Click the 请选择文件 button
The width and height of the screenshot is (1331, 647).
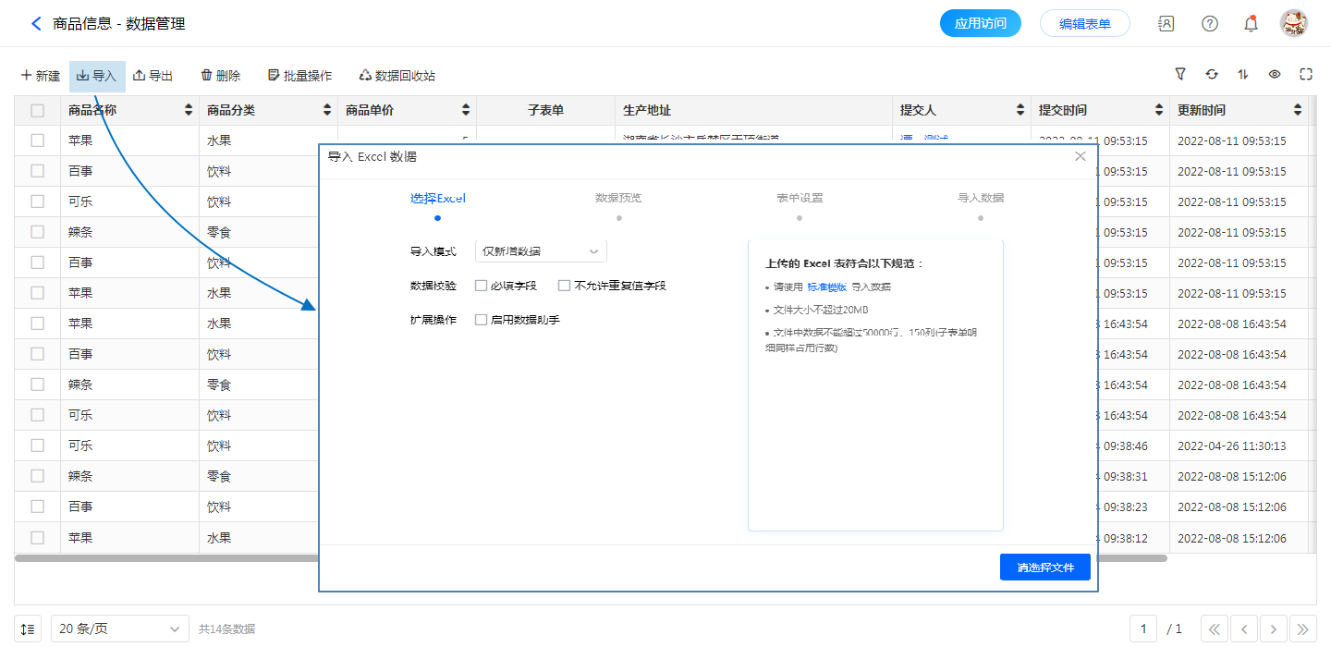tap(1045, 568)
